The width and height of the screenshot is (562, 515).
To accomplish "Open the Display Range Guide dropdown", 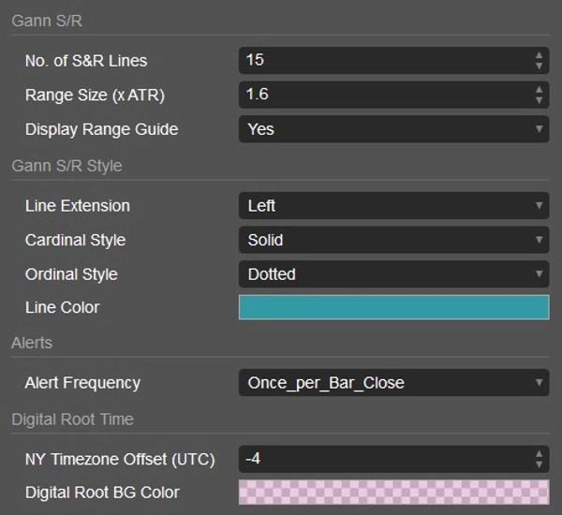I will [393, 129].
